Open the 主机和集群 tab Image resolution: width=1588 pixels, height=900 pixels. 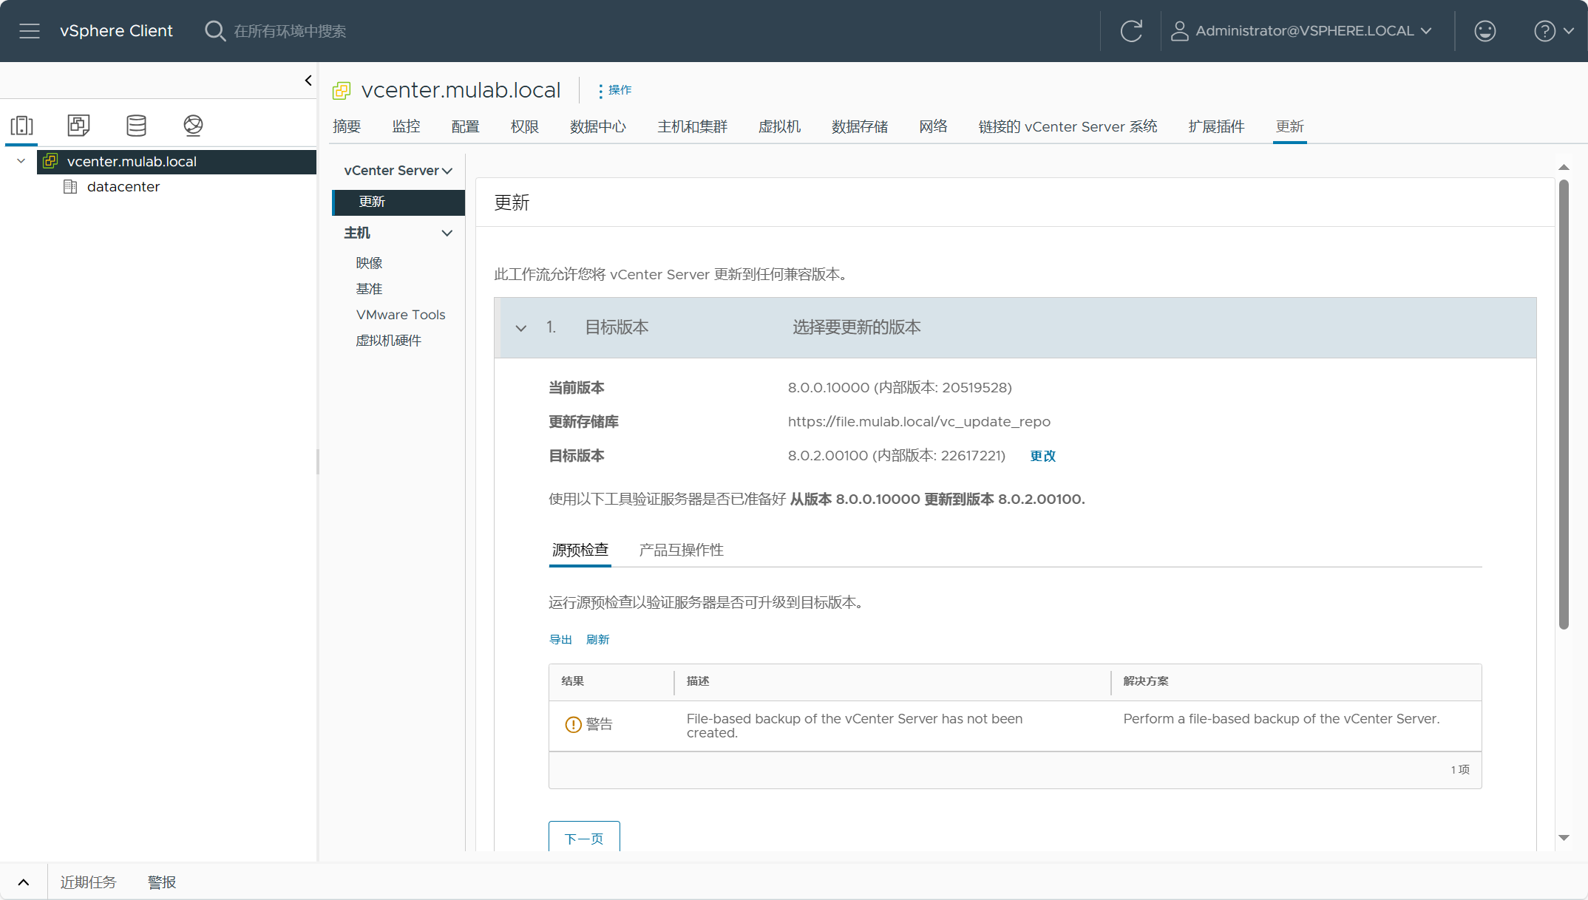click(x=692, y=126)
